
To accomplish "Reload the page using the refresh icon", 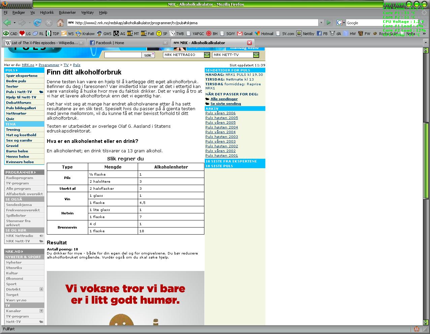I will pos(37,23).
